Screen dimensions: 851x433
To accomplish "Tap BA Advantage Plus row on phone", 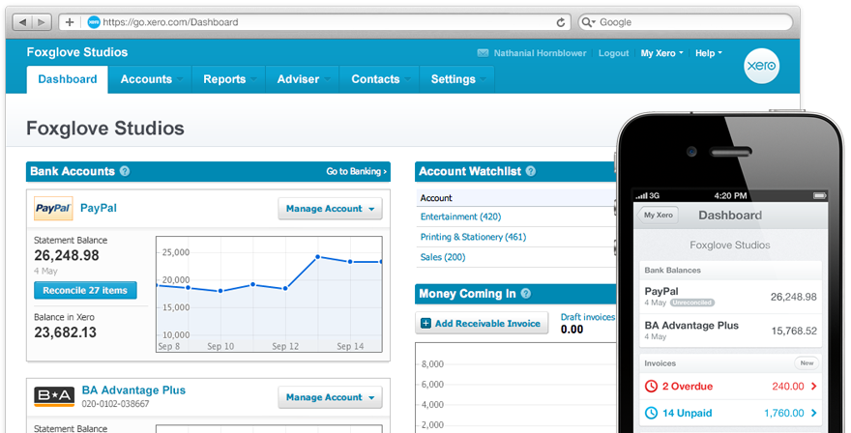I will (x=730, y=331).
